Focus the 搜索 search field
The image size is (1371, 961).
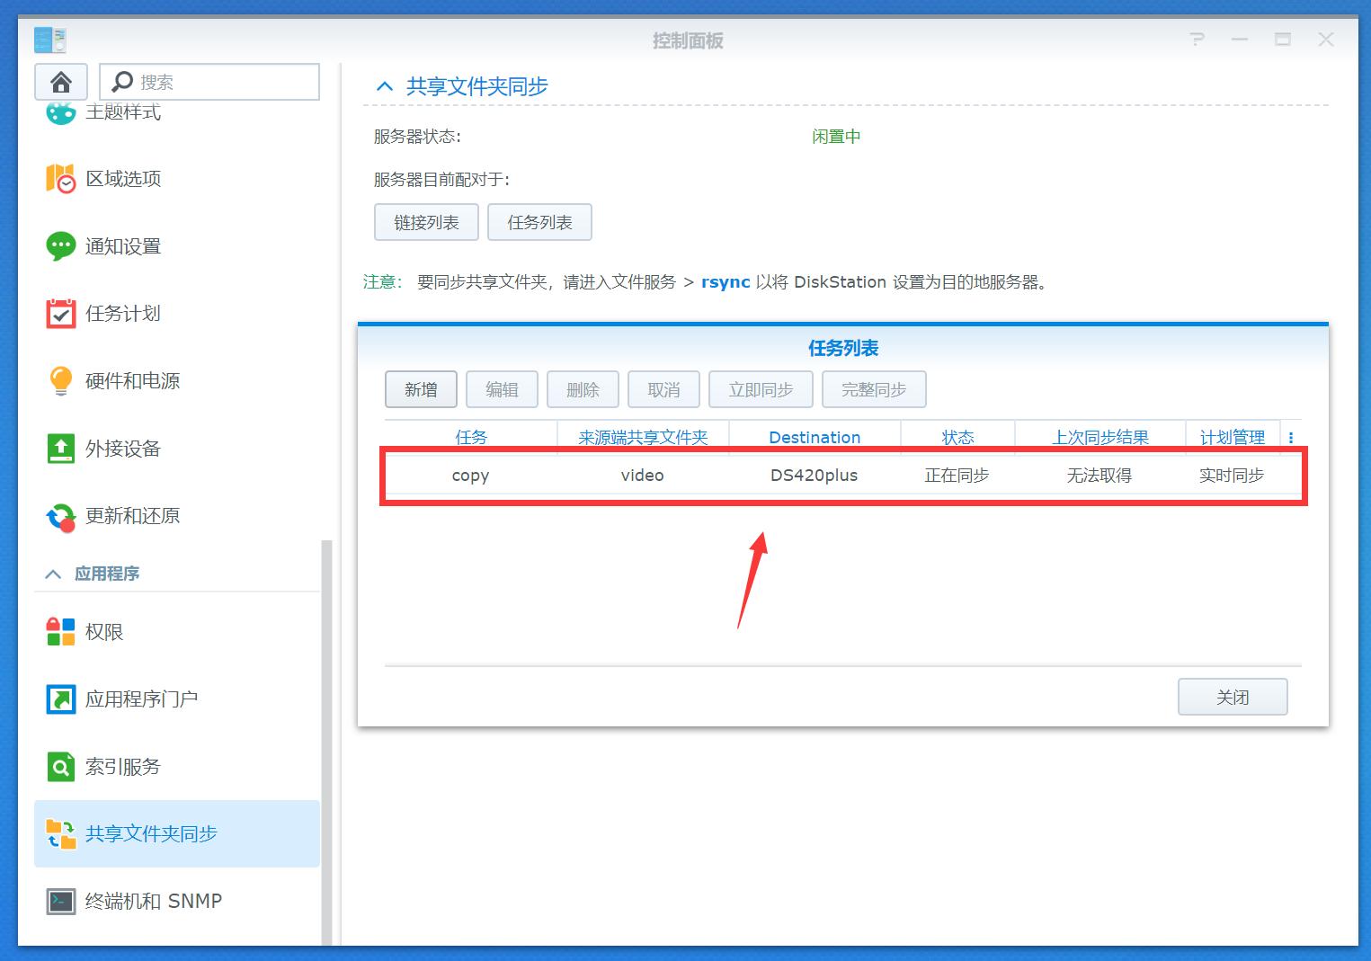pyautogui.click(x=209, y=82)
